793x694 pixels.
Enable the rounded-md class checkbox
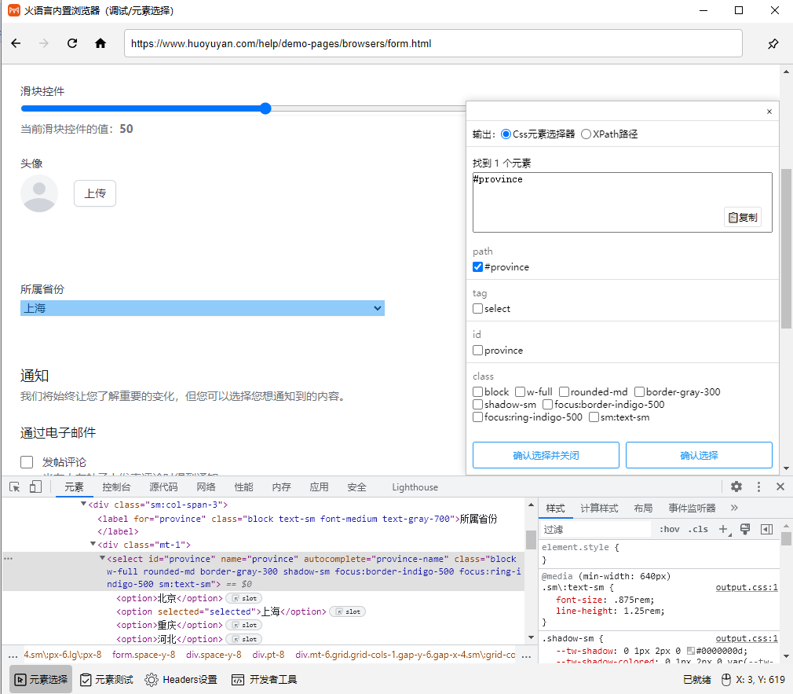click(x=564, y=392)
